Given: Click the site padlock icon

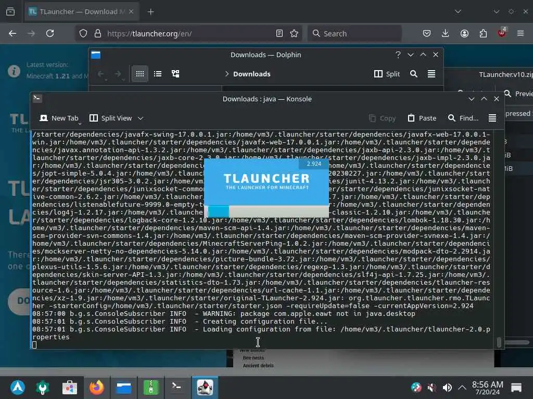Looking at the screenshot, I should click(98, 33).
